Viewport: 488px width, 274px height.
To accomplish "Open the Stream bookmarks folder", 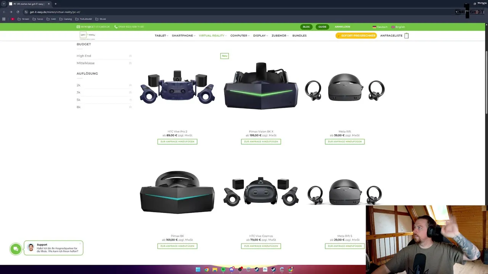I will [23, 19].
